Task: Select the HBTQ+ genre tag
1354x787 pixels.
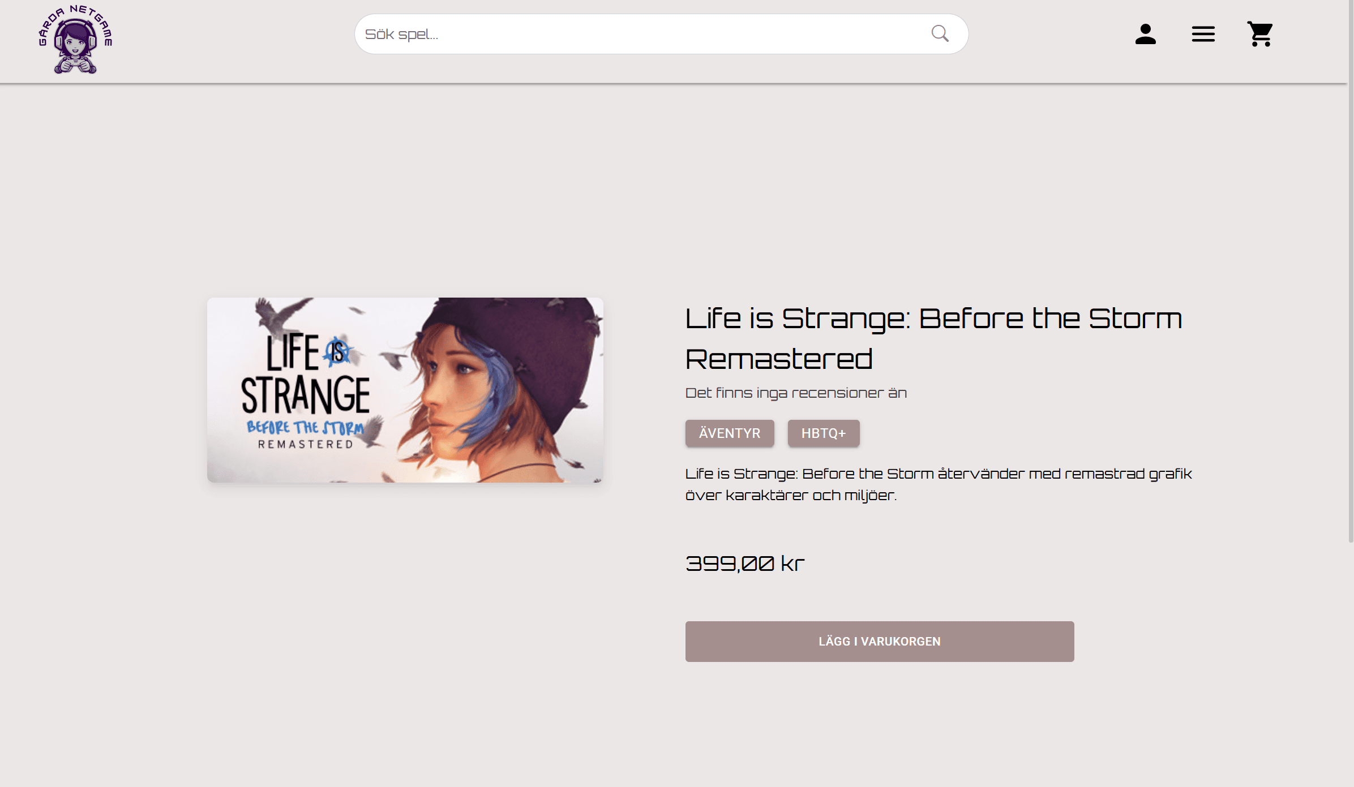Action: point(823,433)
